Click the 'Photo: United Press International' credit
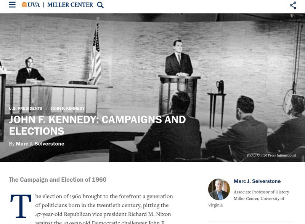 (271, 155)
